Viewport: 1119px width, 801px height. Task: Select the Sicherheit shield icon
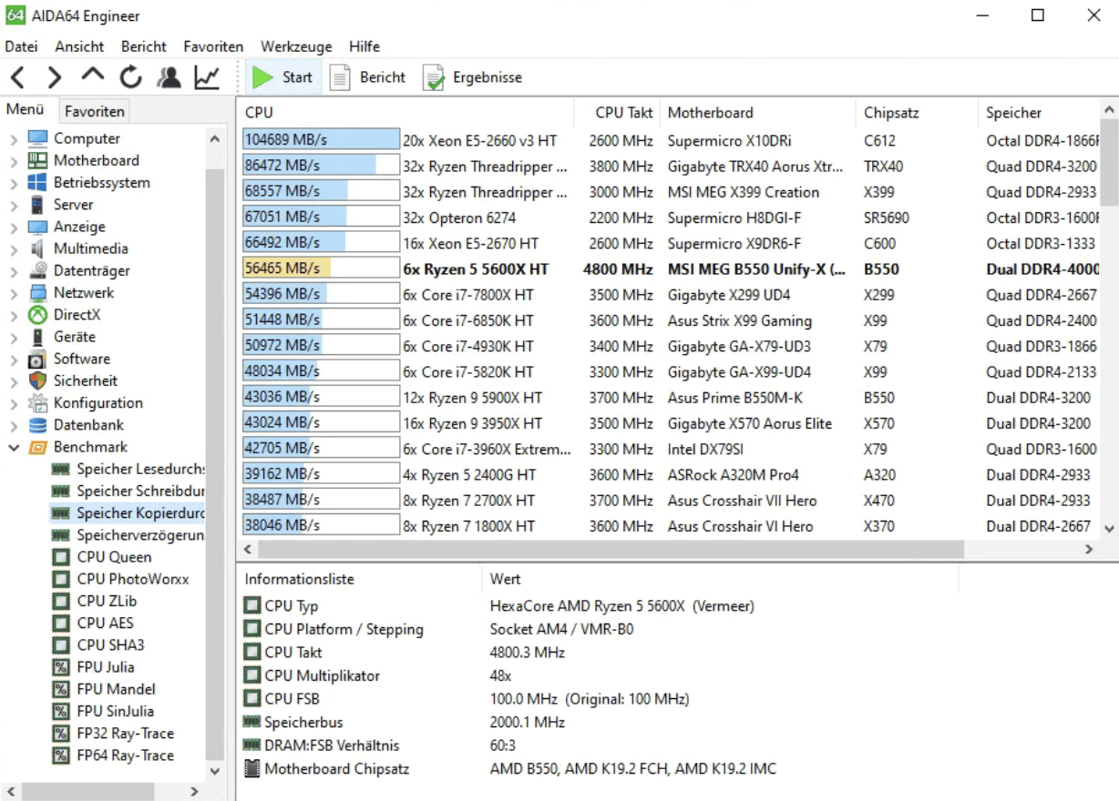(x=37, y=380)
